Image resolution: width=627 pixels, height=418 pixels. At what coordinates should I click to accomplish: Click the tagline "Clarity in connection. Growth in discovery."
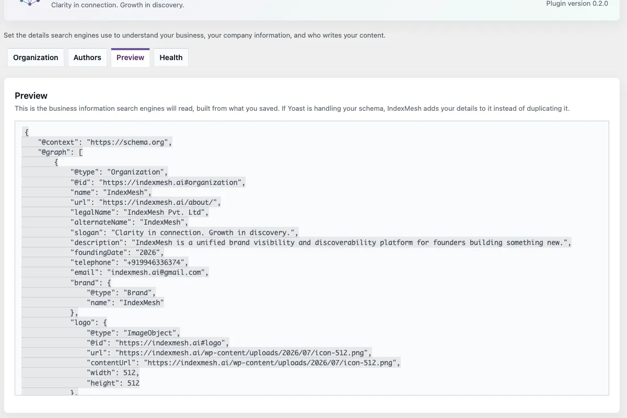click(118, 5)
